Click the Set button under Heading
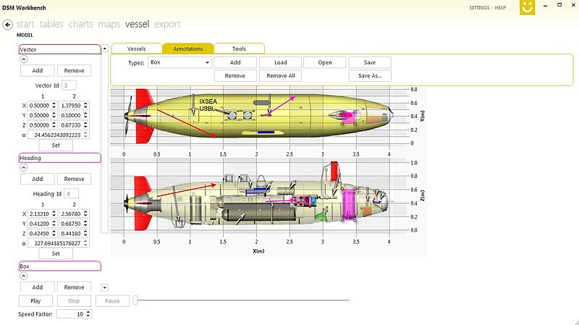Screen dimensions: 579x325 pyautogui.click(x=56, y=253)
